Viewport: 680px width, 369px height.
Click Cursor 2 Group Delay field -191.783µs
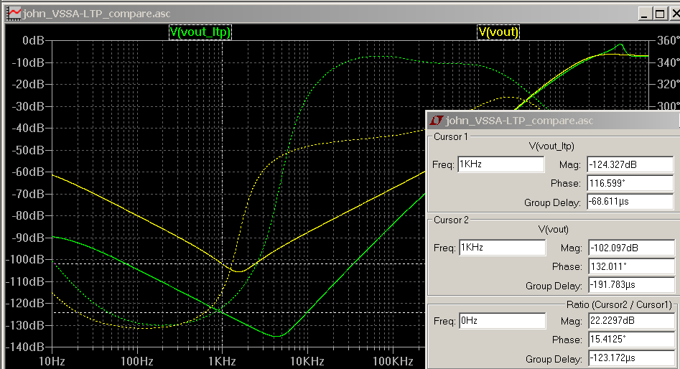(631, 284)
